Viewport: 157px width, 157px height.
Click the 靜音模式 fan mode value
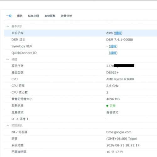(112, 112)
